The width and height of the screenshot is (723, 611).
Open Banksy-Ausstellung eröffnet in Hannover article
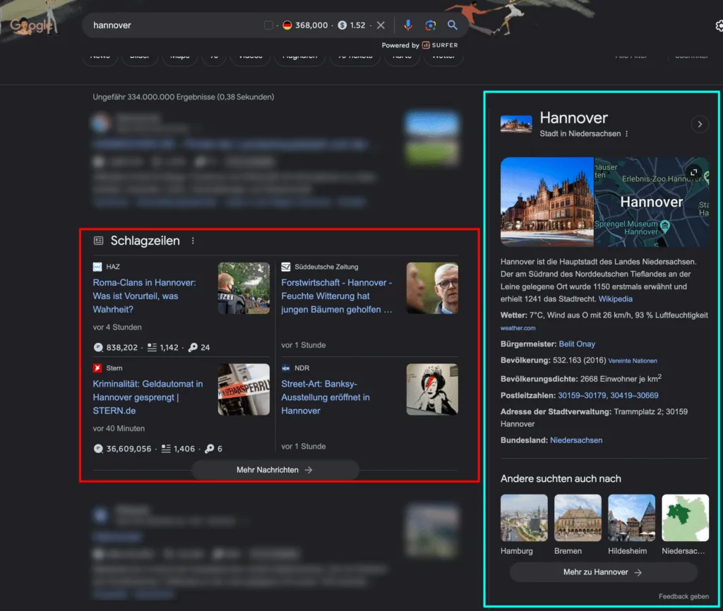(325, 397)
